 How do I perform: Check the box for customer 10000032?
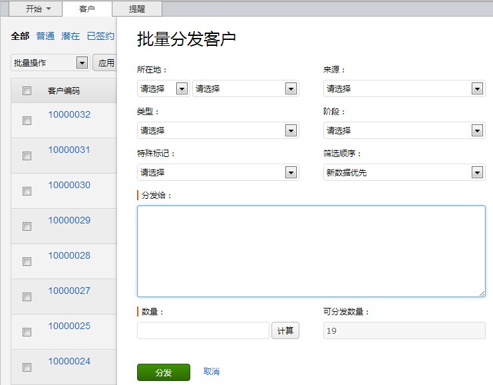27,120
